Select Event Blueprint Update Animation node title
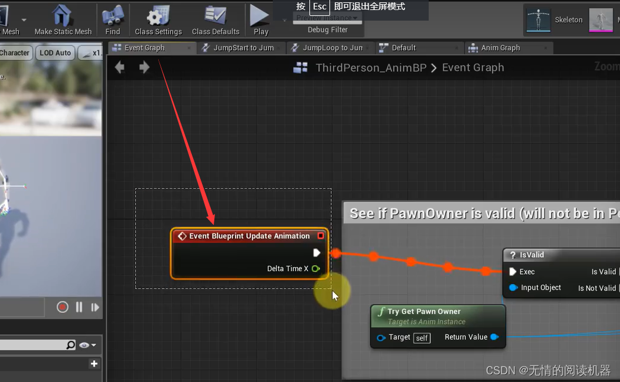This screenshot has width=620, height=382. pos(249,236)
